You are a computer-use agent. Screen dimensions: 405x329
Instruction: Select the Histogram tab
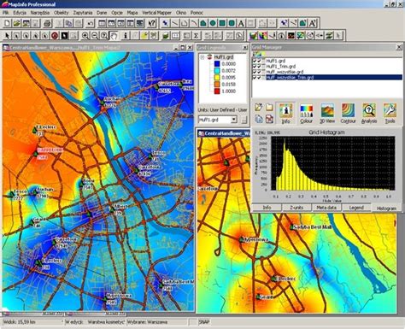tap(386, 209)
